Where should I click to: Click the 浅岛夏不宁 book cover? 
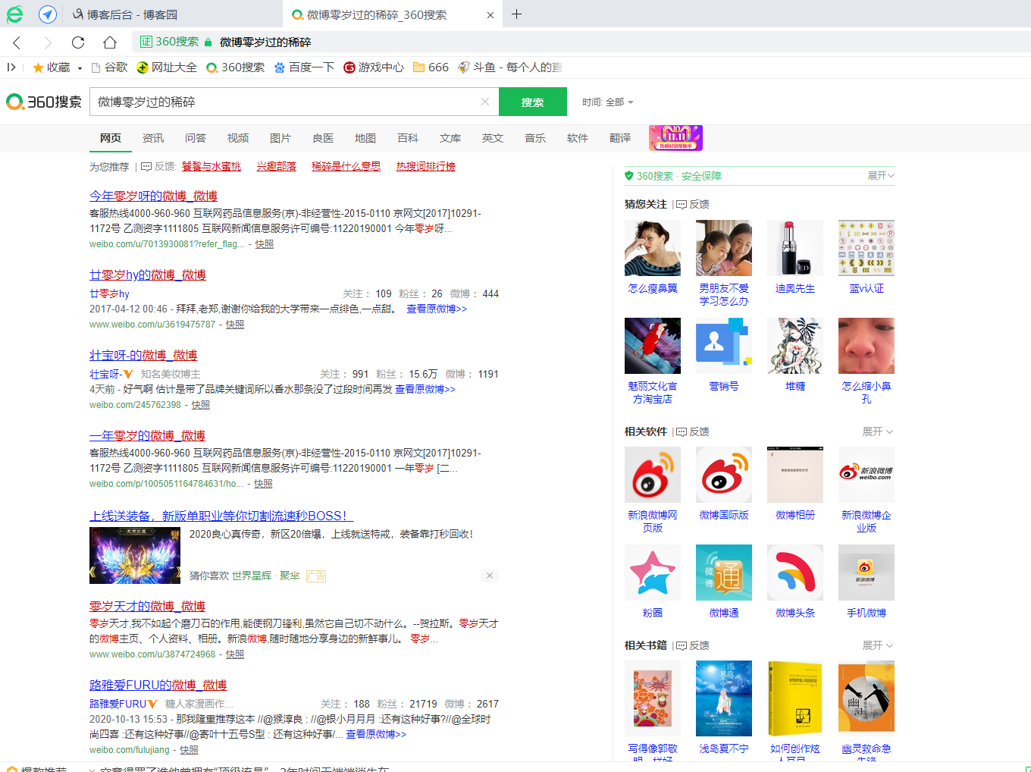(x=724, y=698)
